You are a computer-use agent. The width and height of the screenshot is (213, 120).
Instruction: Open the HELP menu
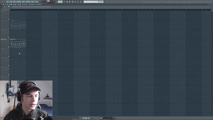click(37, 2)
